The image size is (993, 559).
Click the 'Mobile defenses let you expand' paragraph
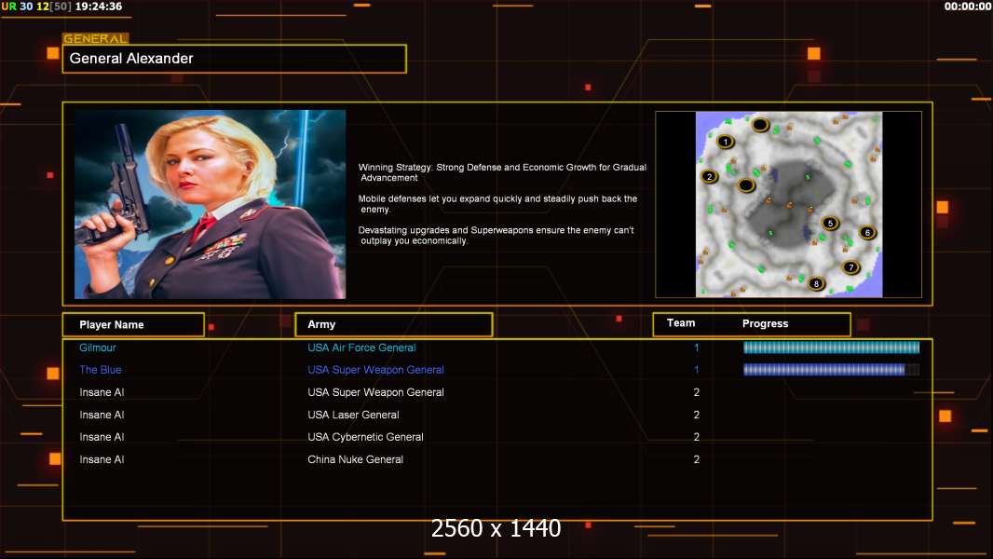(x=497, y=204)
